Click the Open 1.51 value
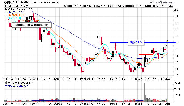Image resolution: width=184 pixels, height=106 pixels. click(71, 6)
